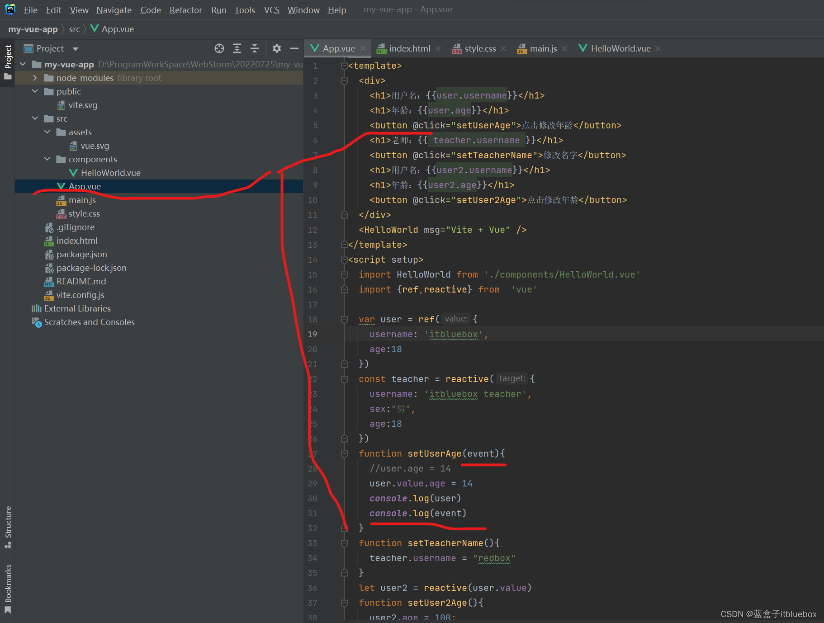Click the Expand All icon in Project panel
The height and width of the screenshot is (623, 824).
point(237,48)
